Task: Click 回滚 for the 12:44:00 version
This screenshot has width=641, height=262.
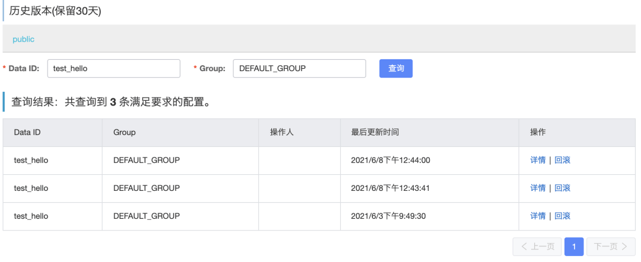Action: (x=562, y=160)
